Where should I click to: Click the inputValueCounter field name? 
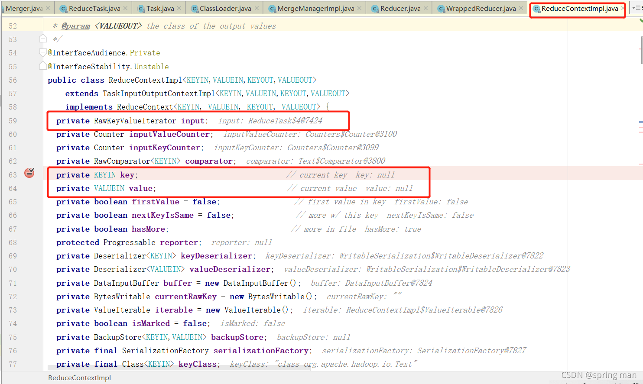coord(169,134)
